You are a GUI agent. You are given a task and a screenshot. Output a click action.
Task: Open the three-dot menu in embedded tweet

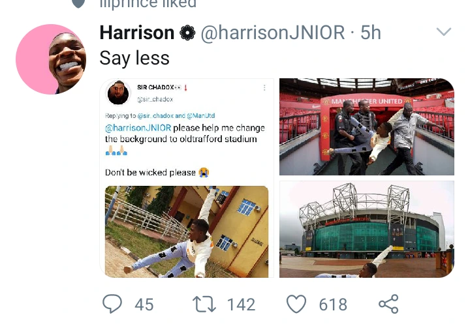pos(264,87)
